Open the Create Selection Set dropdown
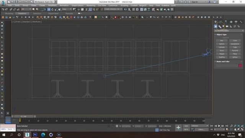Viewport: 245px width, 138px height. [x=113, y=9]
